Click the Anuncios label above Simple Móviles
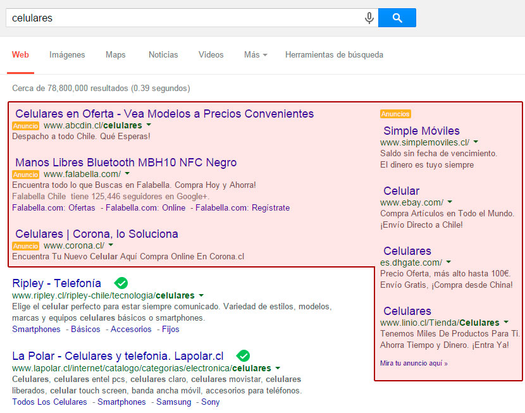This screenshot has height=413, width=525. 395,114
